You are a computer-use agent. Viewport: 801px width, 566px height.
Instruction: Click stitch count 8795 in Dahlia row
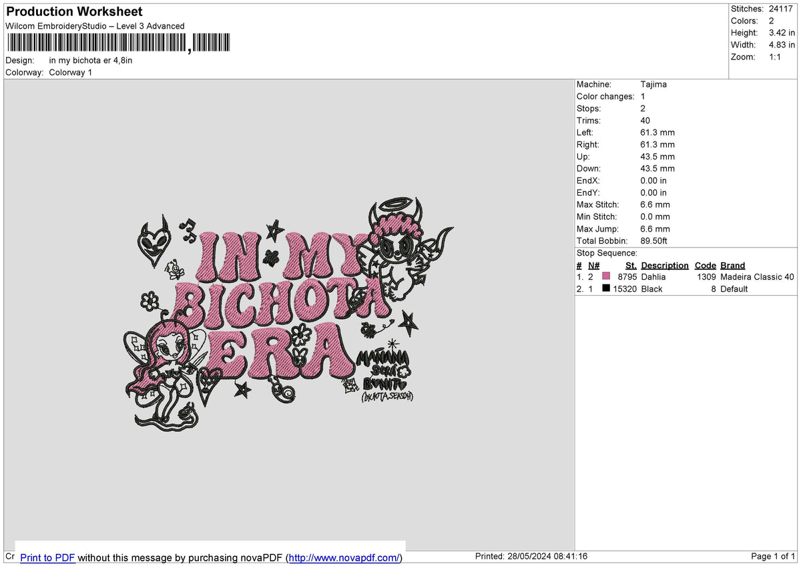point(627,276)
